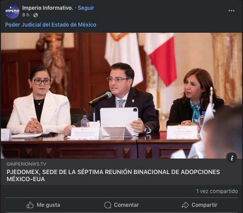Click the speech bubble comment icon
This screenshot has width=243, height=213.
[x=108, y=205]
